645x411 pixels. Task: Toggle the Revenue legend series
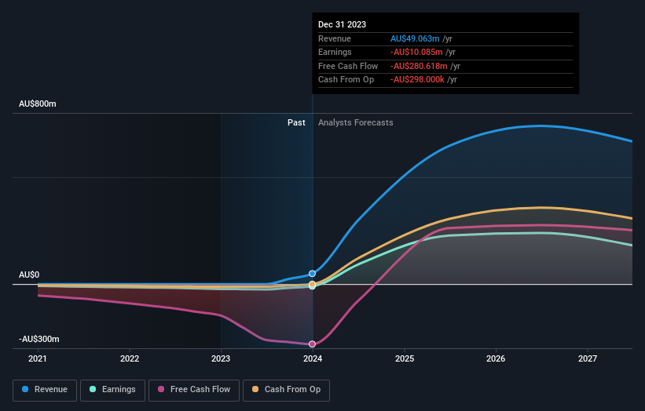[45, 390]
